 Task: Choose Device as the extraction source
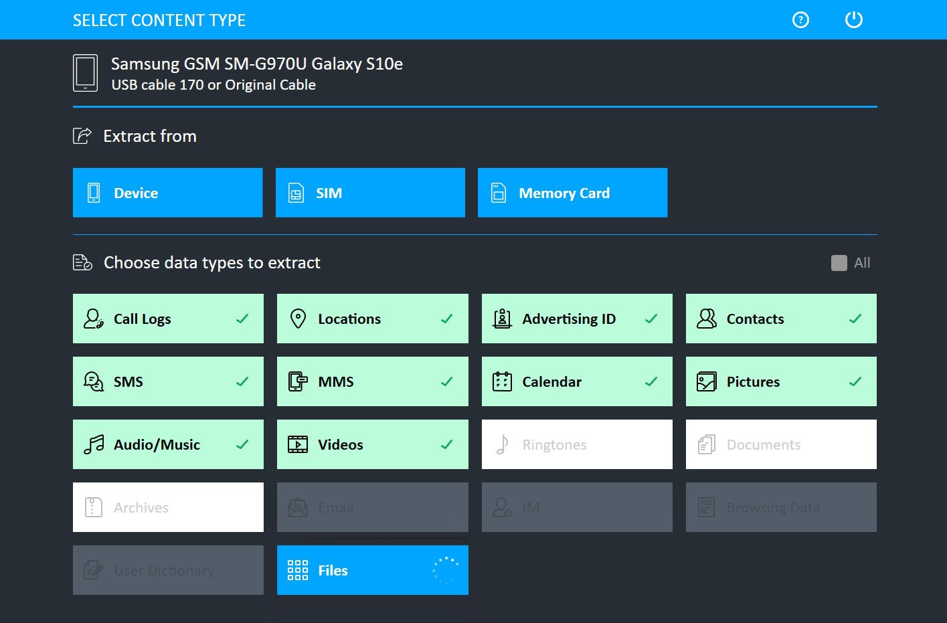point(167,193)
